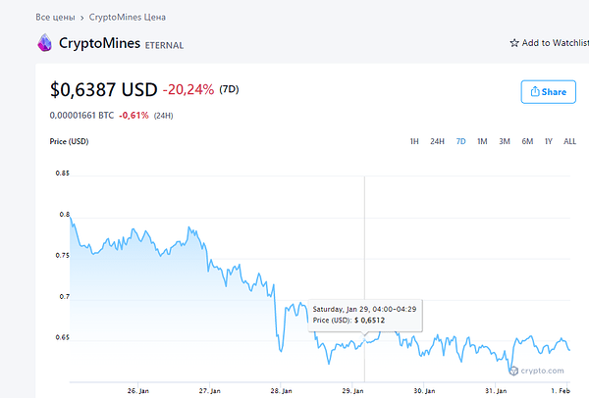The height and width of the screenshot is (398, 589).
Task: Click the 0.75 y-axis label
Action: tap(63, 256)
